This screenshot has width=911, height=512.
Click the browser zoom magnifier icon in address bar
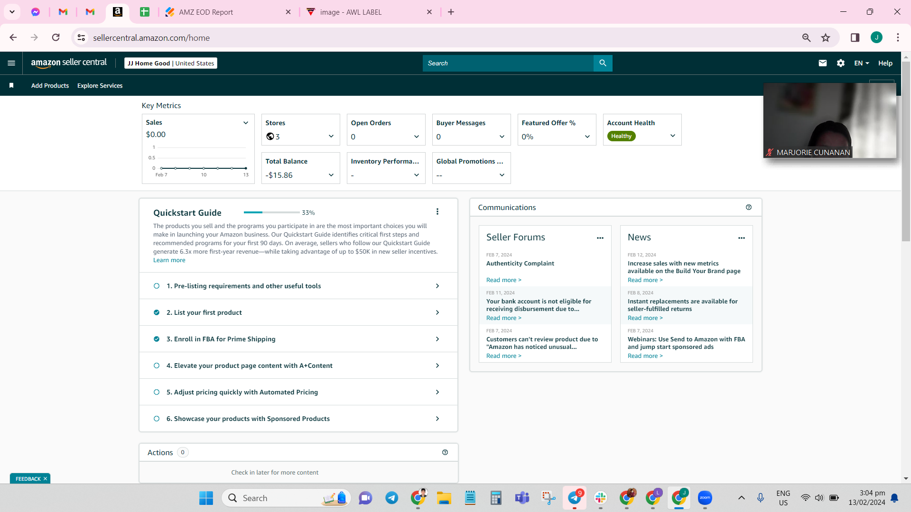806,37
